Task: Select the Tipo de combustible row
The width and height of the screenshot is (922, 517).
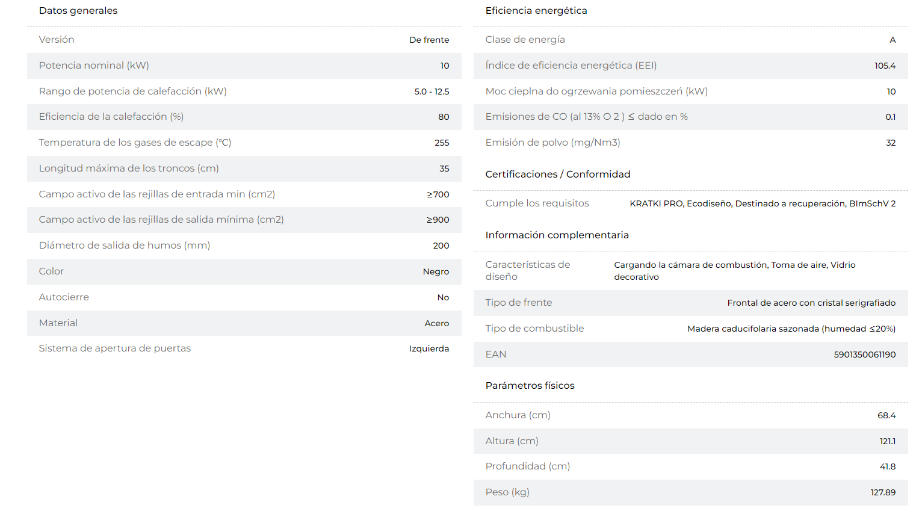Action: coord(691,329)
